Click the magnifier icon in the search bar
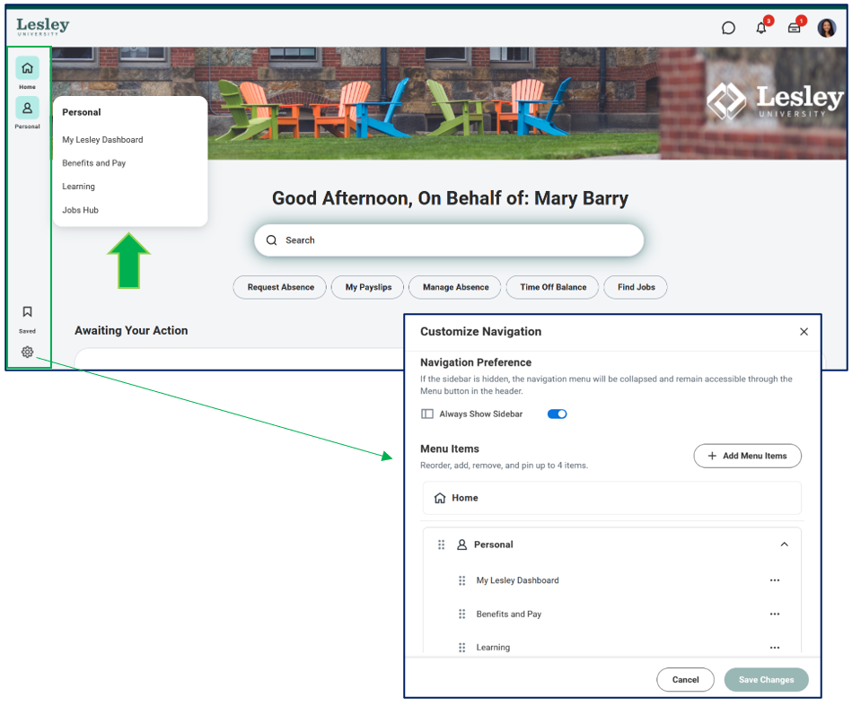This screenshot has width=852, height=706. coord(272,240)
